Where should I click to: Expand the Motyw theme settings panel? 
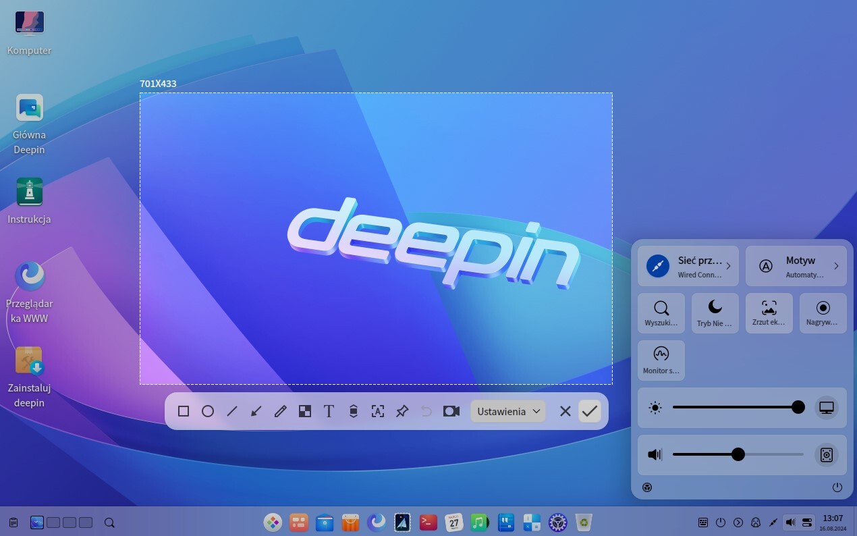coord(796,265)
